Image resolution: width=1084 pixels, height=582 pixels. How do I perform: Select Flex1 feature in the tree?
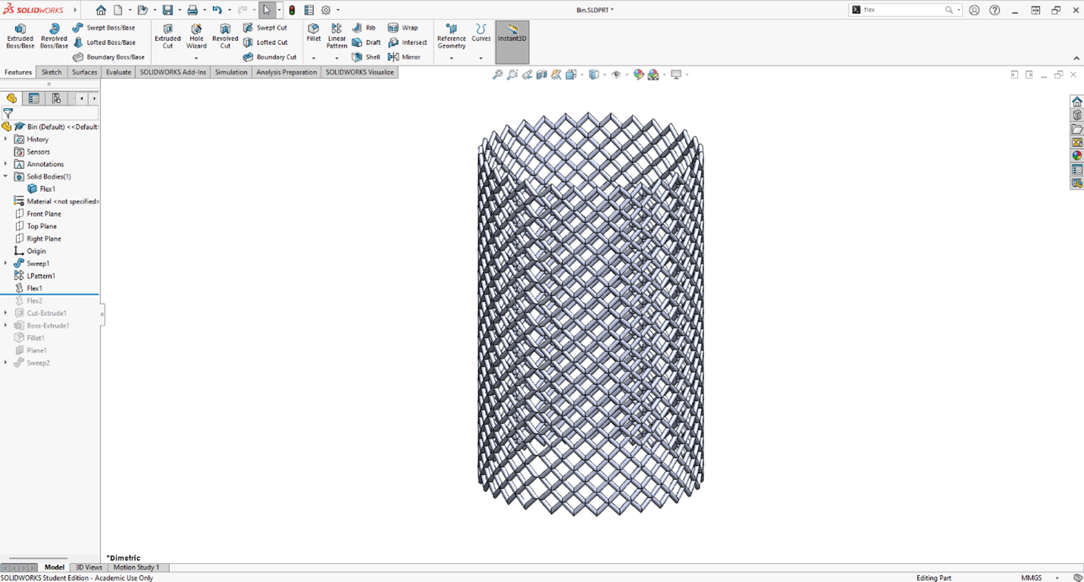(x=34, y=288)
